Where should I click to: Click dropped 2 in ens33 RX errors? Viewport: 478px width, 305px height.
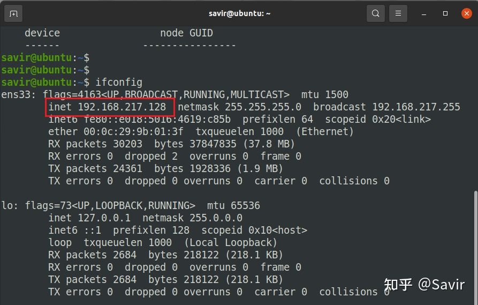pos(151,157)
